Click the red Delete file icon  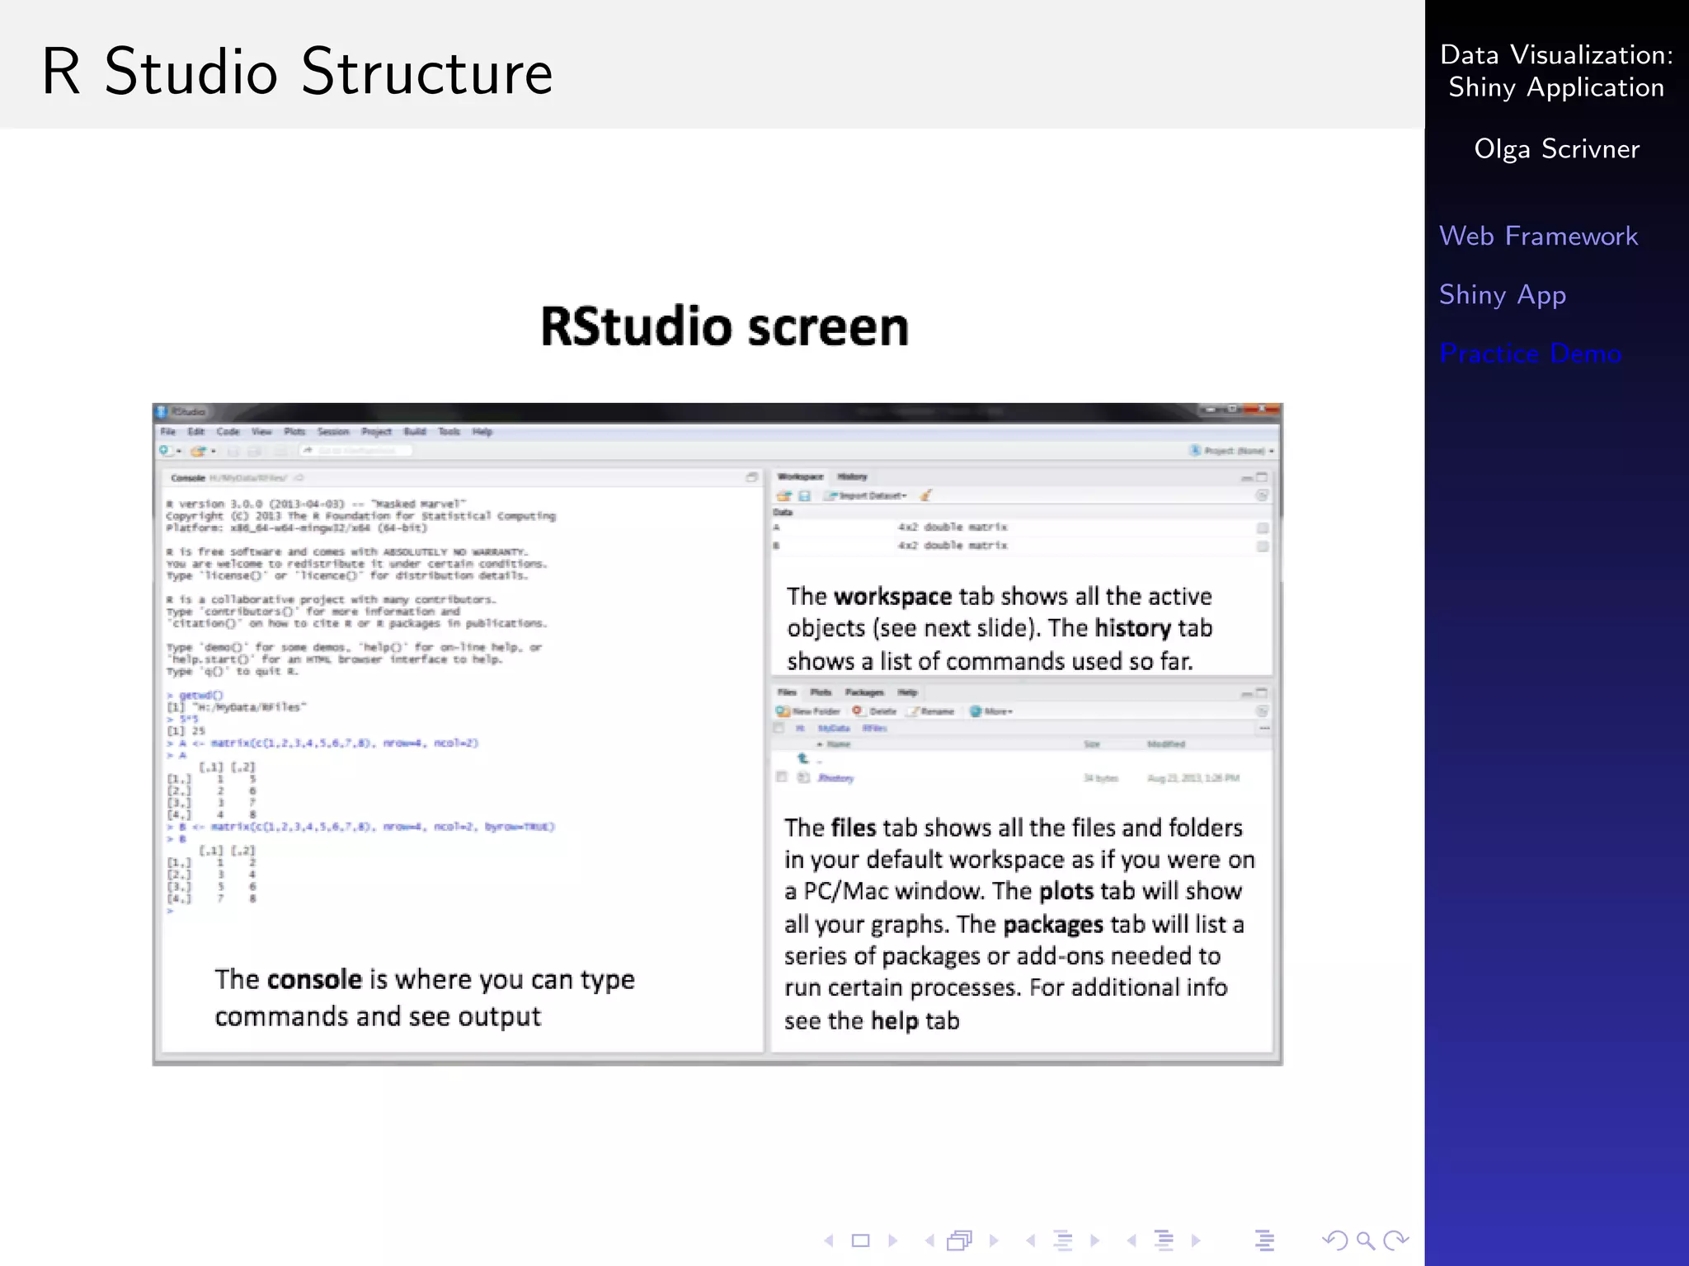[x=858, y=710]
